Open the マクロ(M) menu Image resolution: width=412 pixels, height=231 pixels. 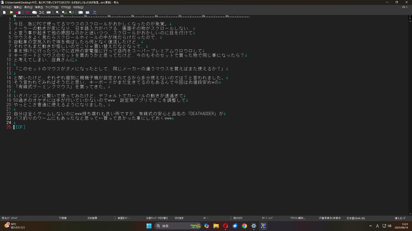tap(66, 7)
